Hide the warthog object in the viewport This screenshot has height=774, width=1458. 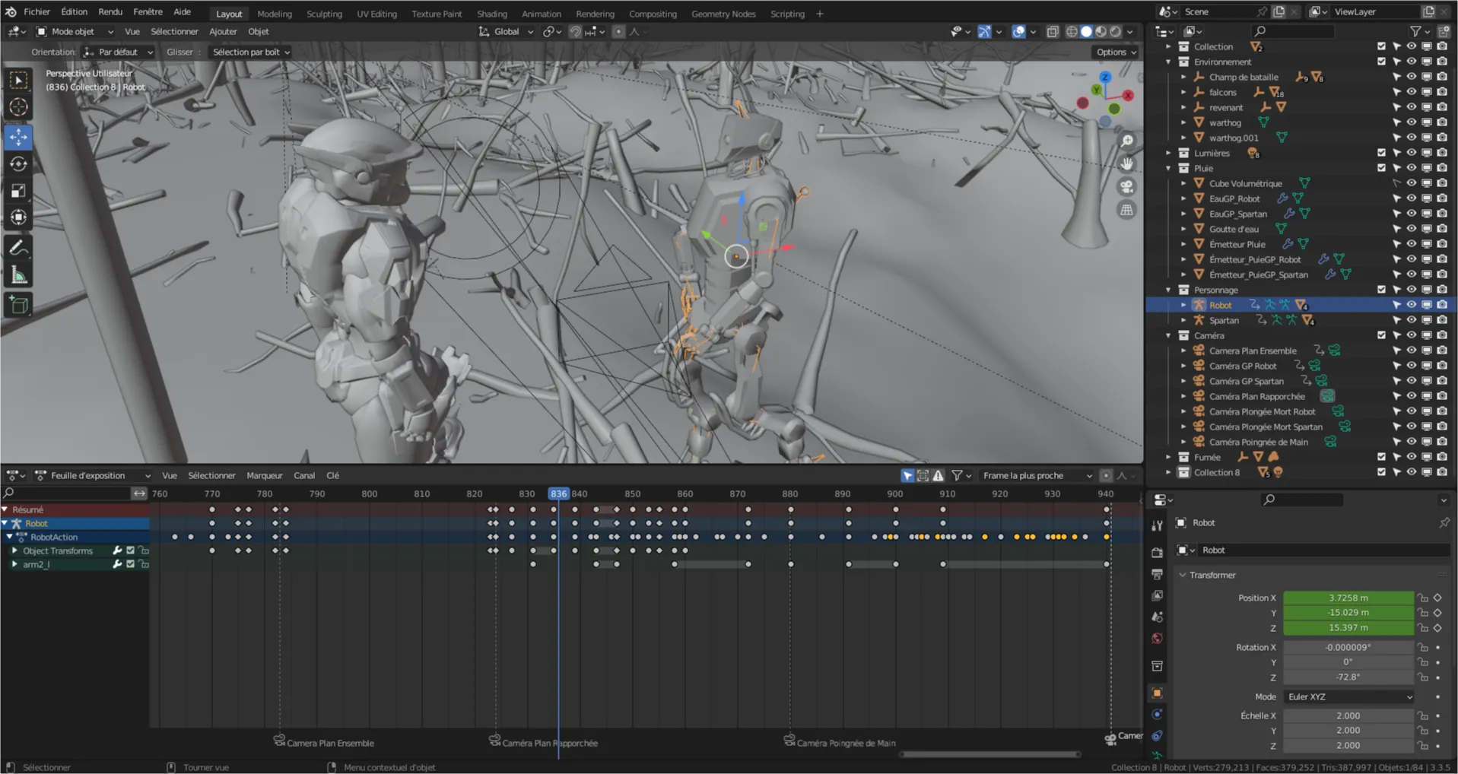(x=1411, y=122)
